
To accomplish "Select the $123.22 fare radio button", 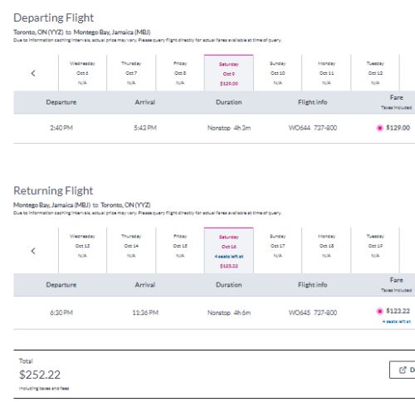I will point(379,311).
